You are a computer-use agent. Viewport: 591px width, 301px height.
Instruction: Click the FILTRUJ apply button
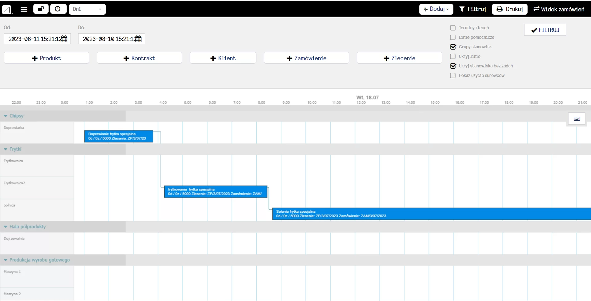coord(545,30)
